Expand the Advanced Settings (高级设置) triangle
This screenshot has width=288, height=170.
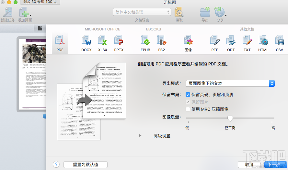[140, 136]
